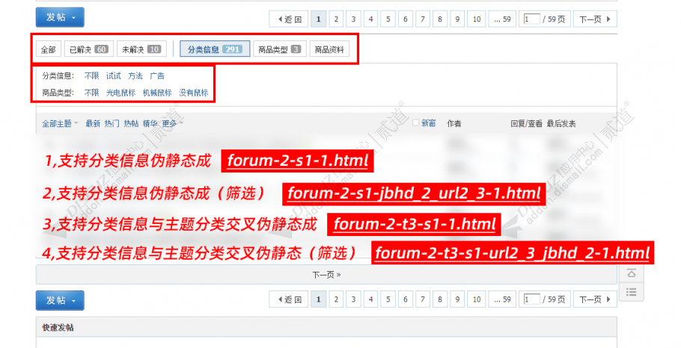Toggle the 新窗 checkbox
681x348 pixels.
pyautogui.click(x=415, y=123)
